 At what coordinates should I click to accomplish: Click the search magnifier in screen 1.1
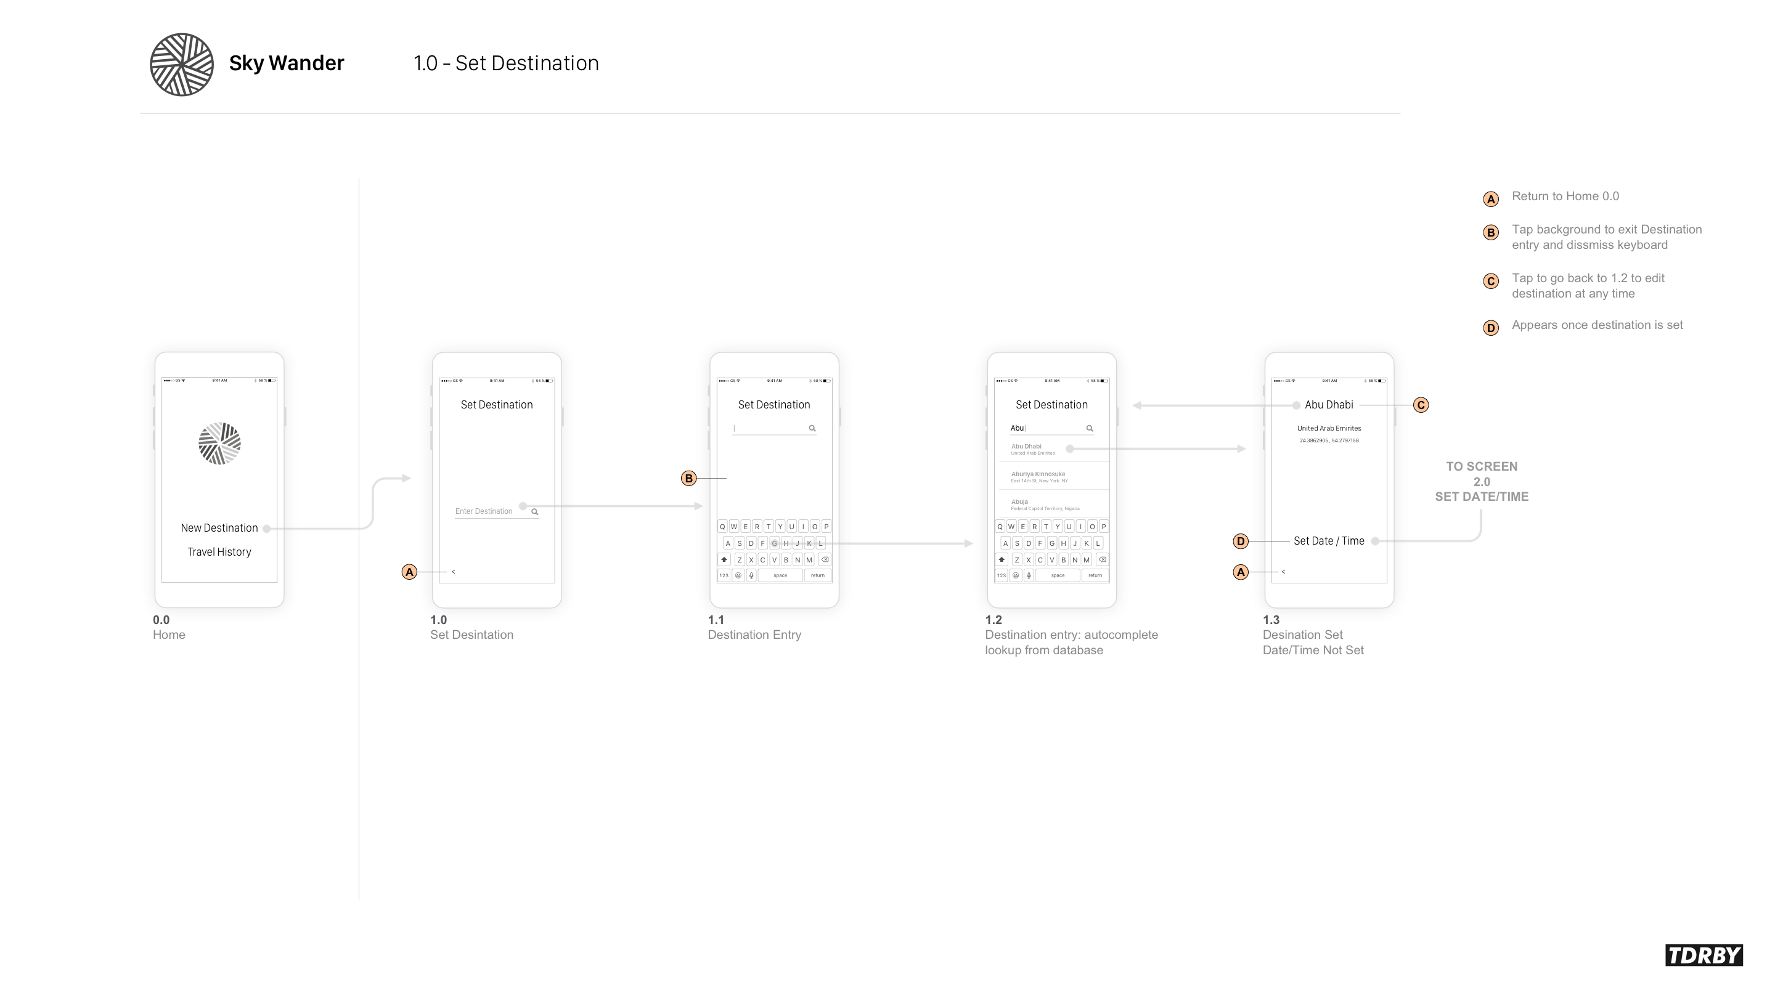coord(812,428)
